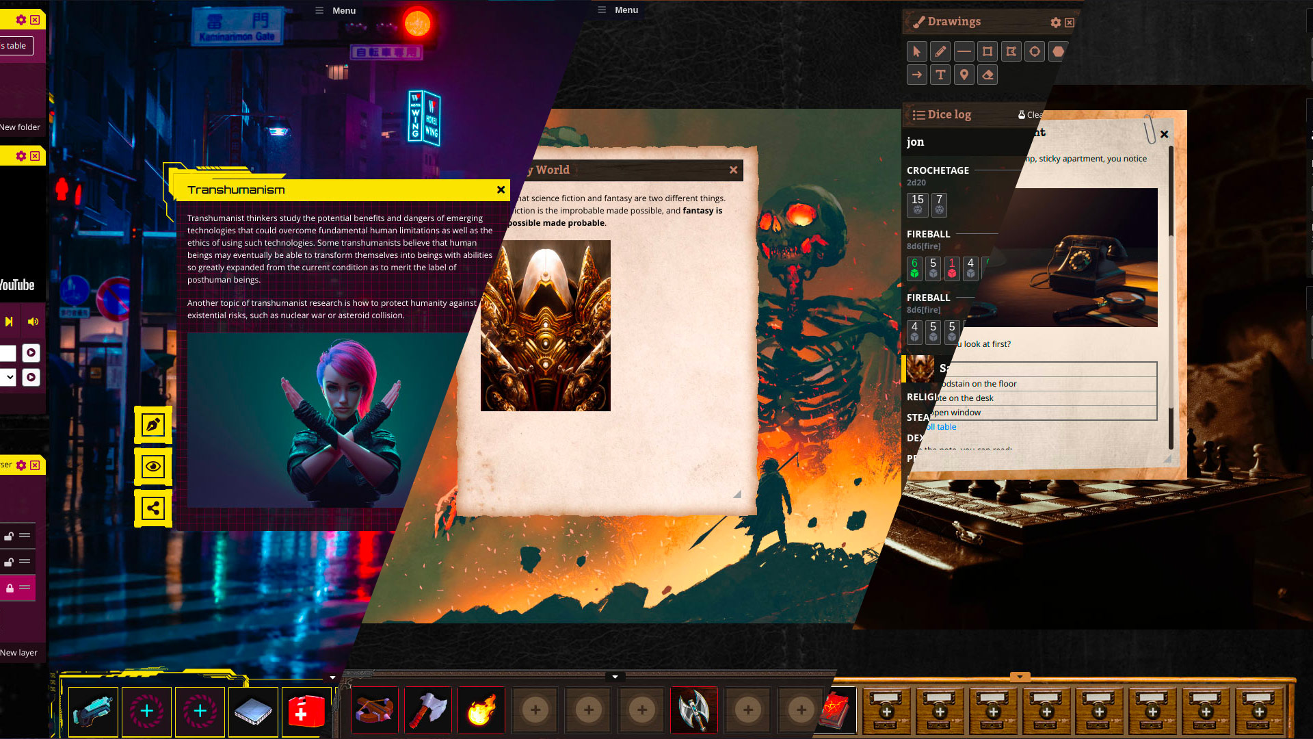Open the Menu over the fantasy scene

point(618,10)
